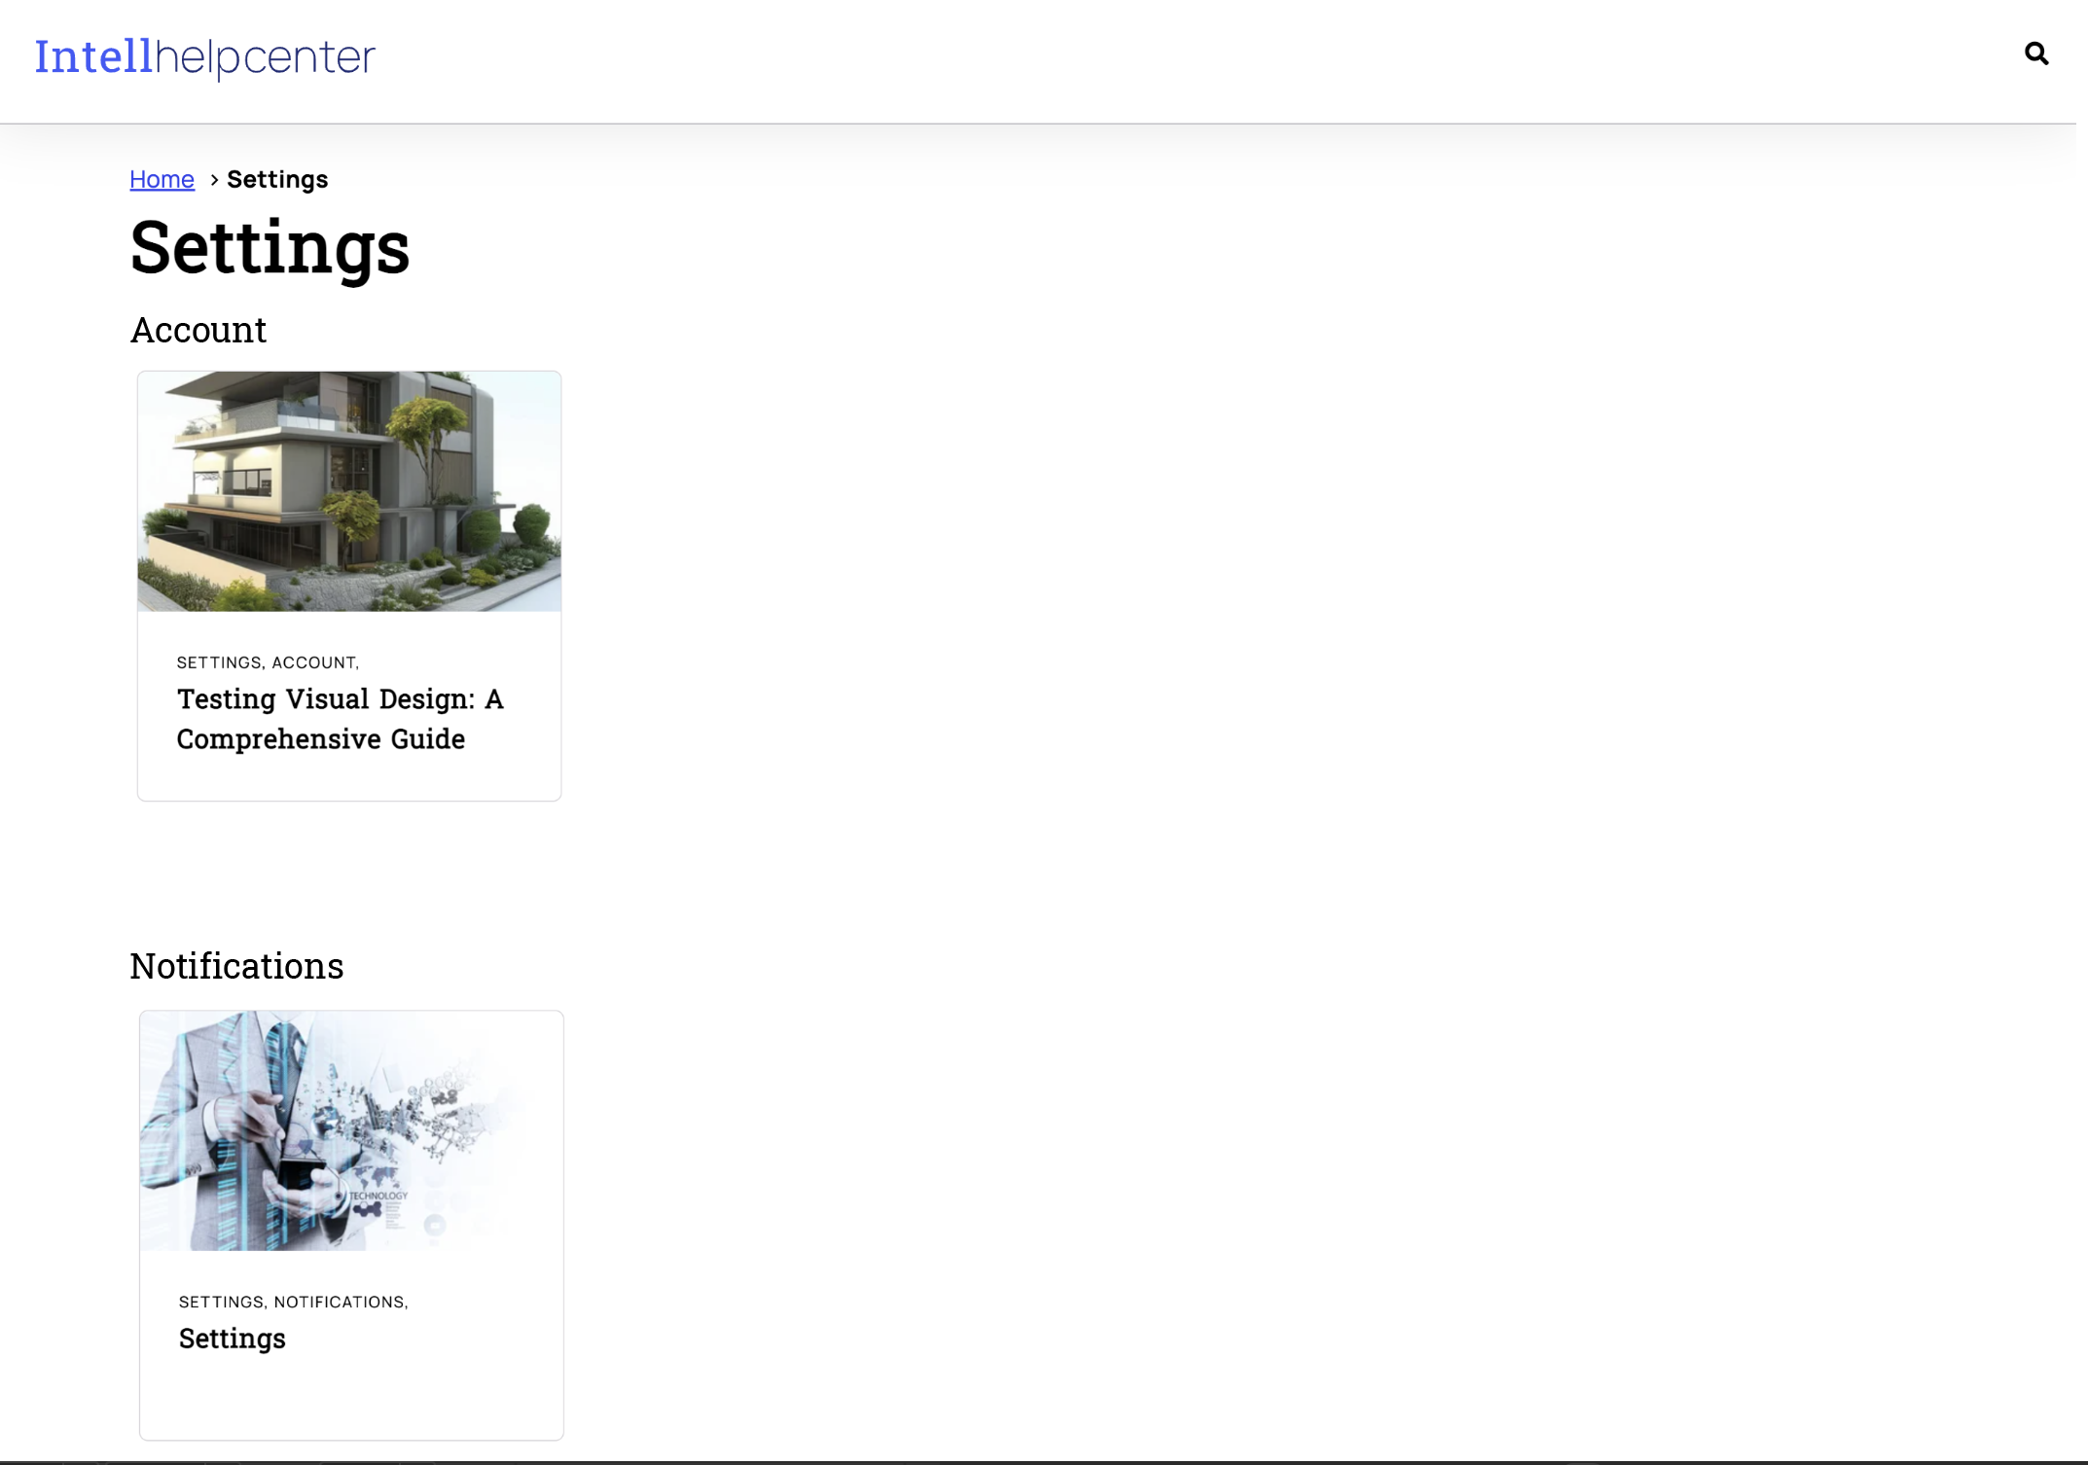Select the Notifications section heading

click(x=236, y=966)
